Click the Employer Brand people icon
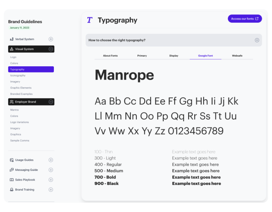 12,101
